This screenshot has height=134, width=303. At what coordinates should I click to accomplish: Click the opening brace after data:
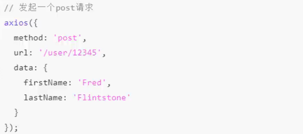click(45, 68)
